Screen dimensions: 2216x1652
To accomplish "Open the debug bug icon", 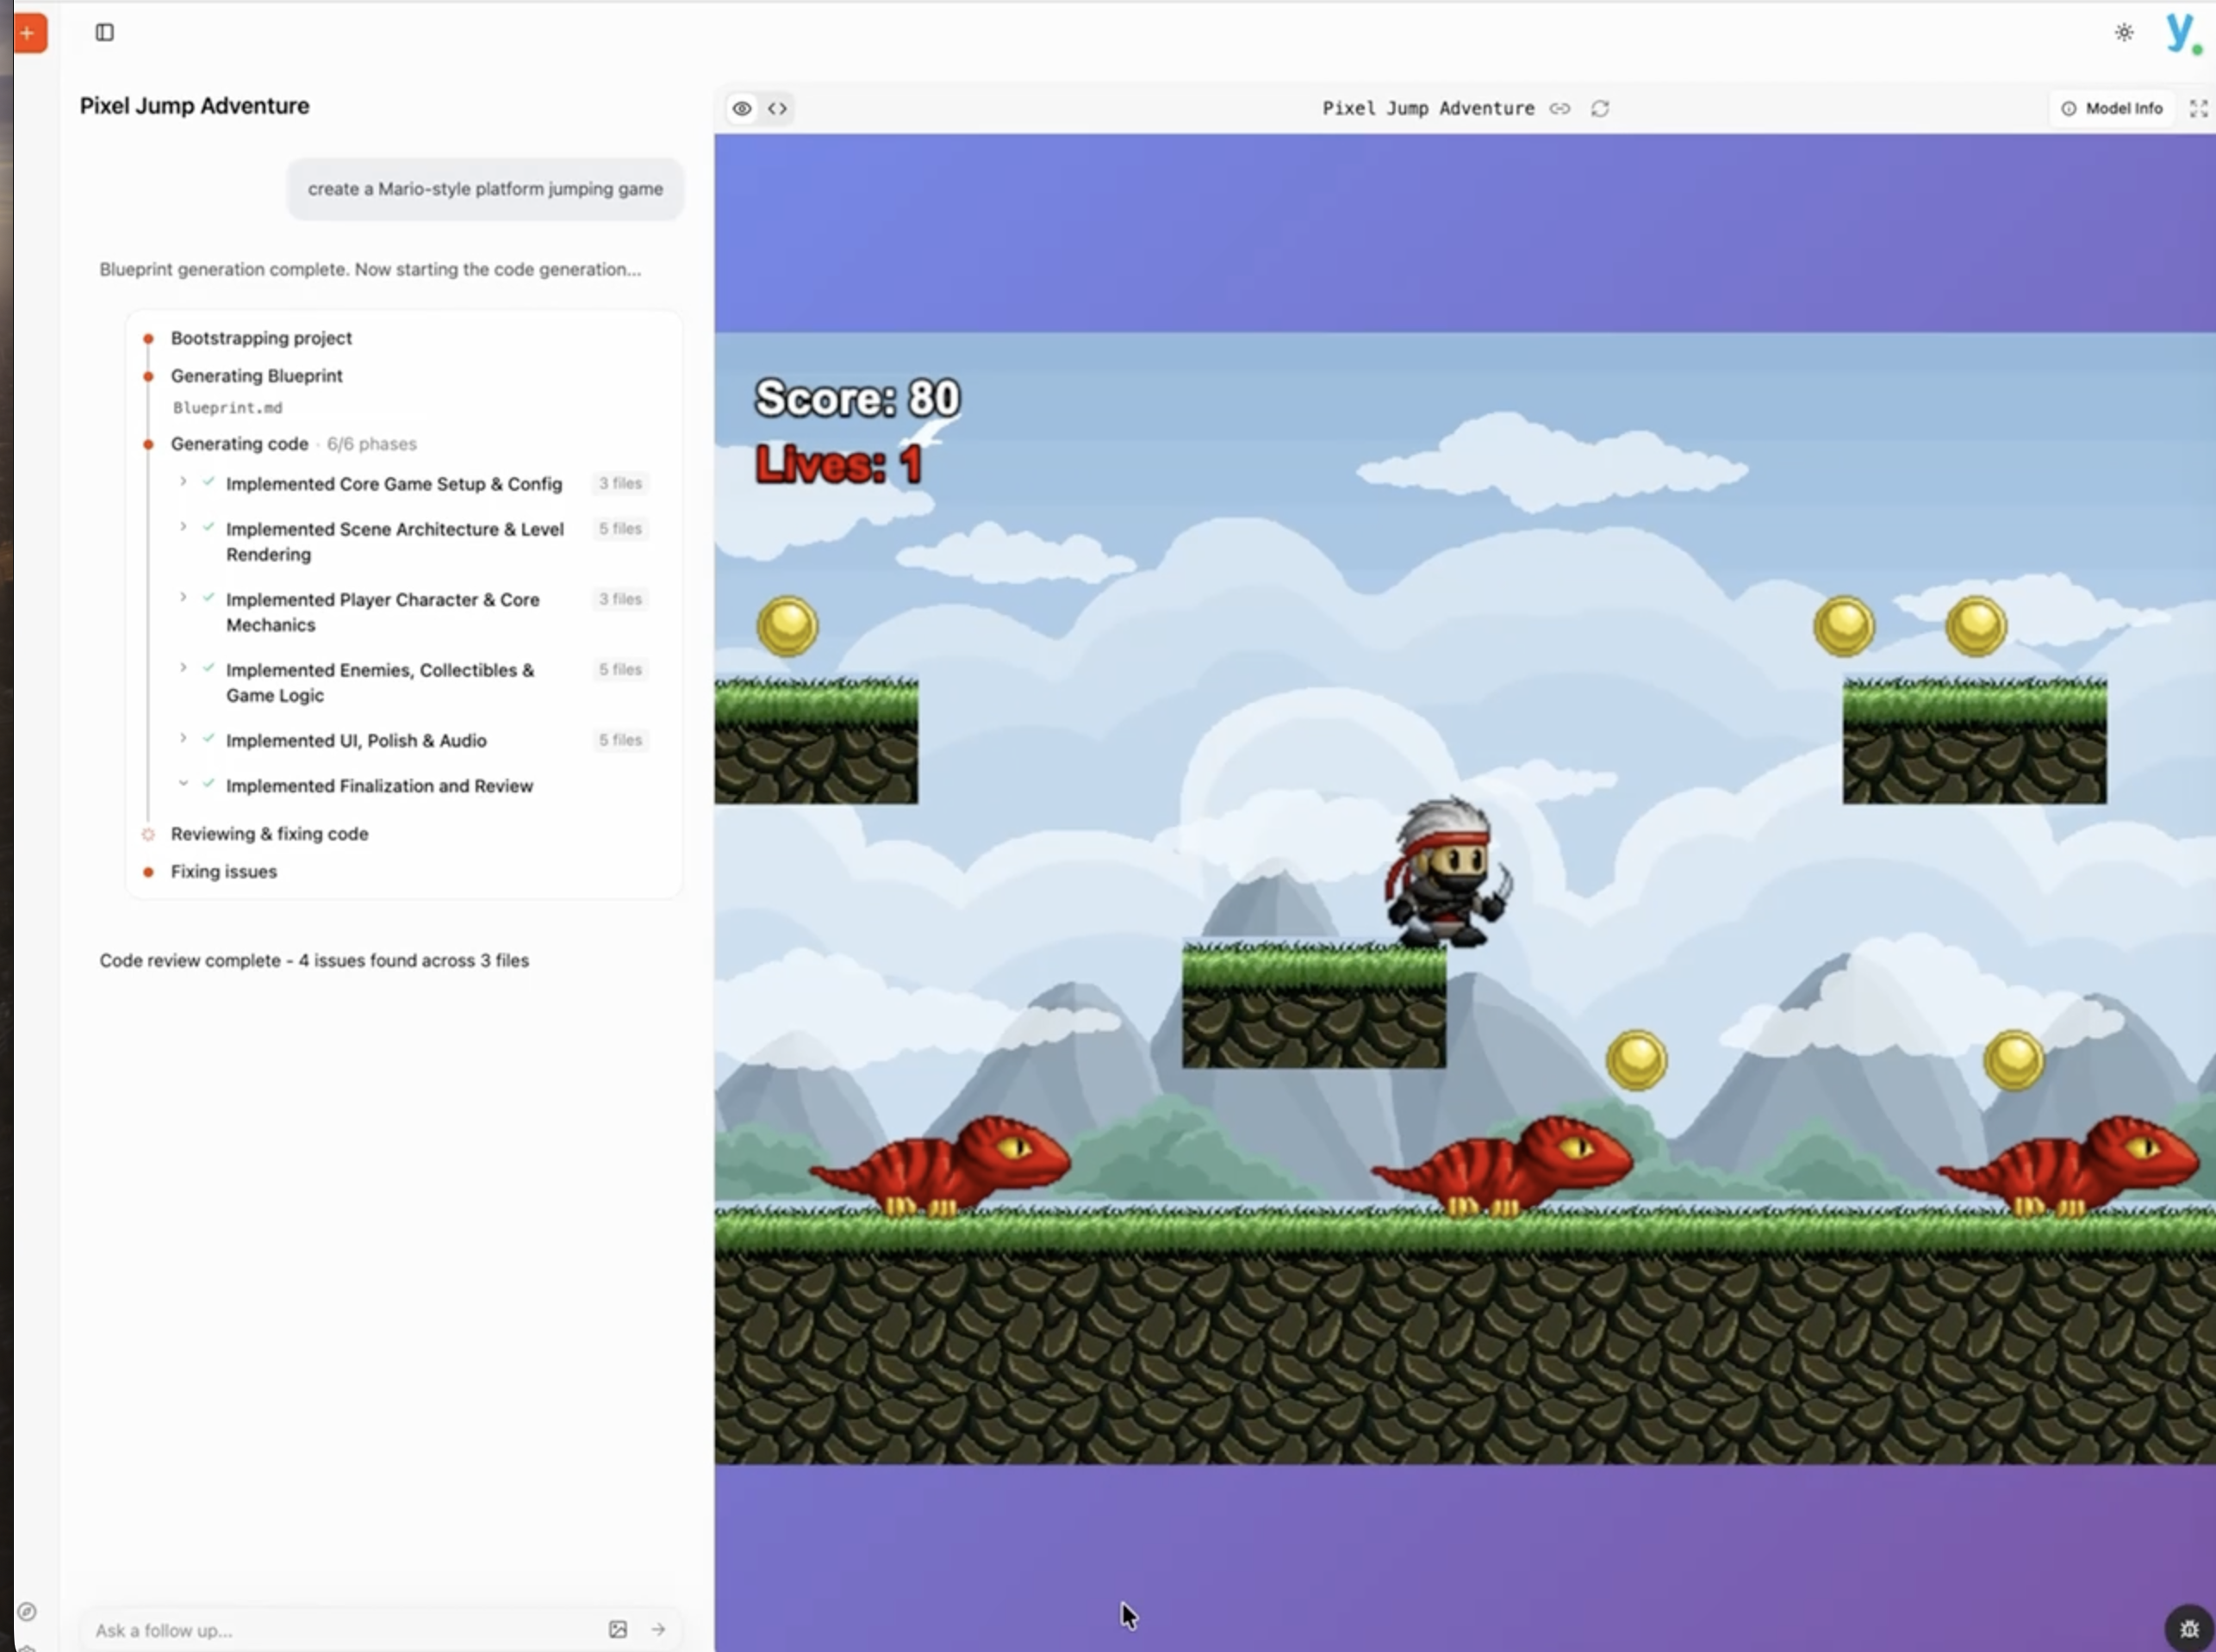I will tap(2189, 1629).
